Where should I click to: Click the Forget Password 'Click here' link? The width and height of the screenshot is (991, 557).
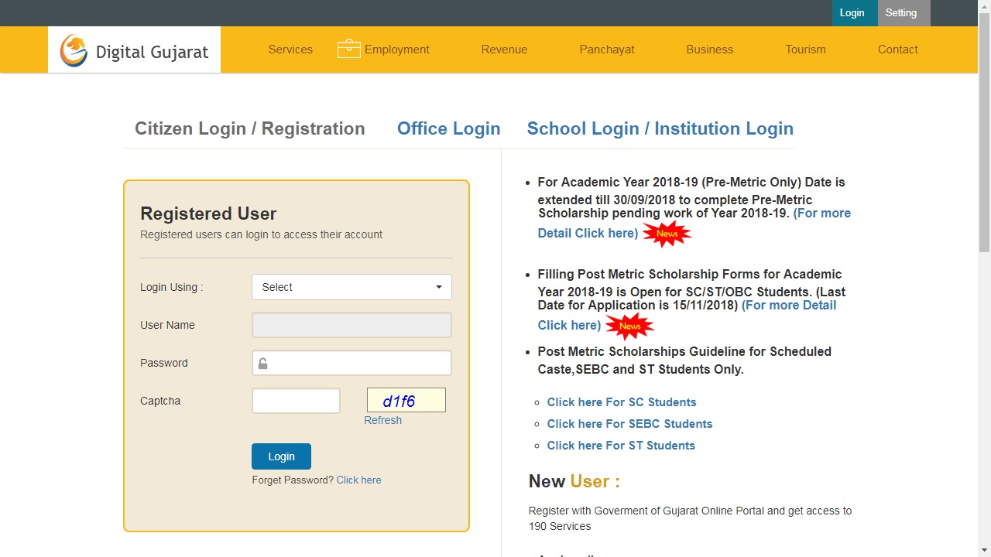[358, 480]
